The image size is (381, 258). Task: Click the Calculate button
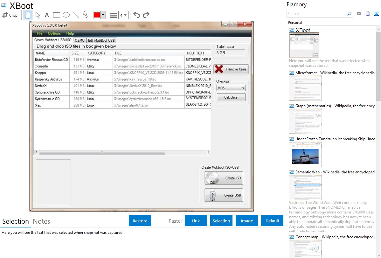point(231,97)
